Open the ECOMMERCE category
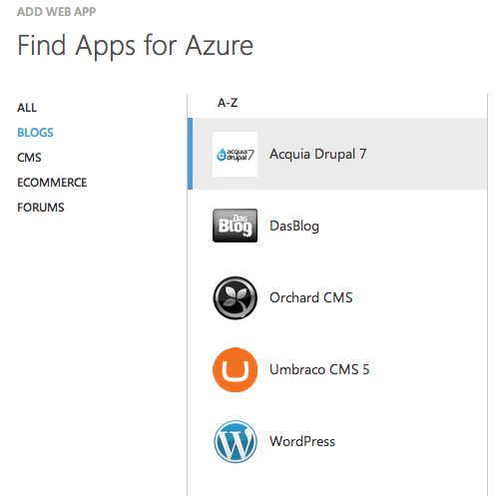 (x=52, y=183)
